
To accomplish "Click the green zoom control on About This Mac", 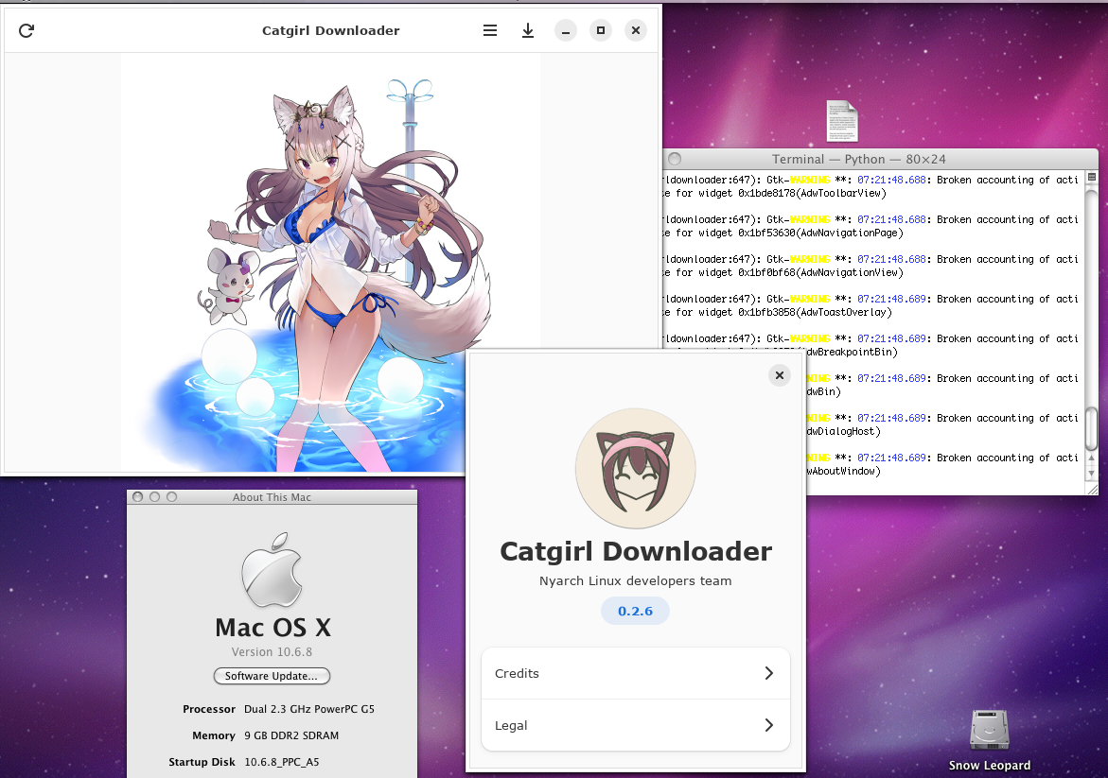I will 170,495.
